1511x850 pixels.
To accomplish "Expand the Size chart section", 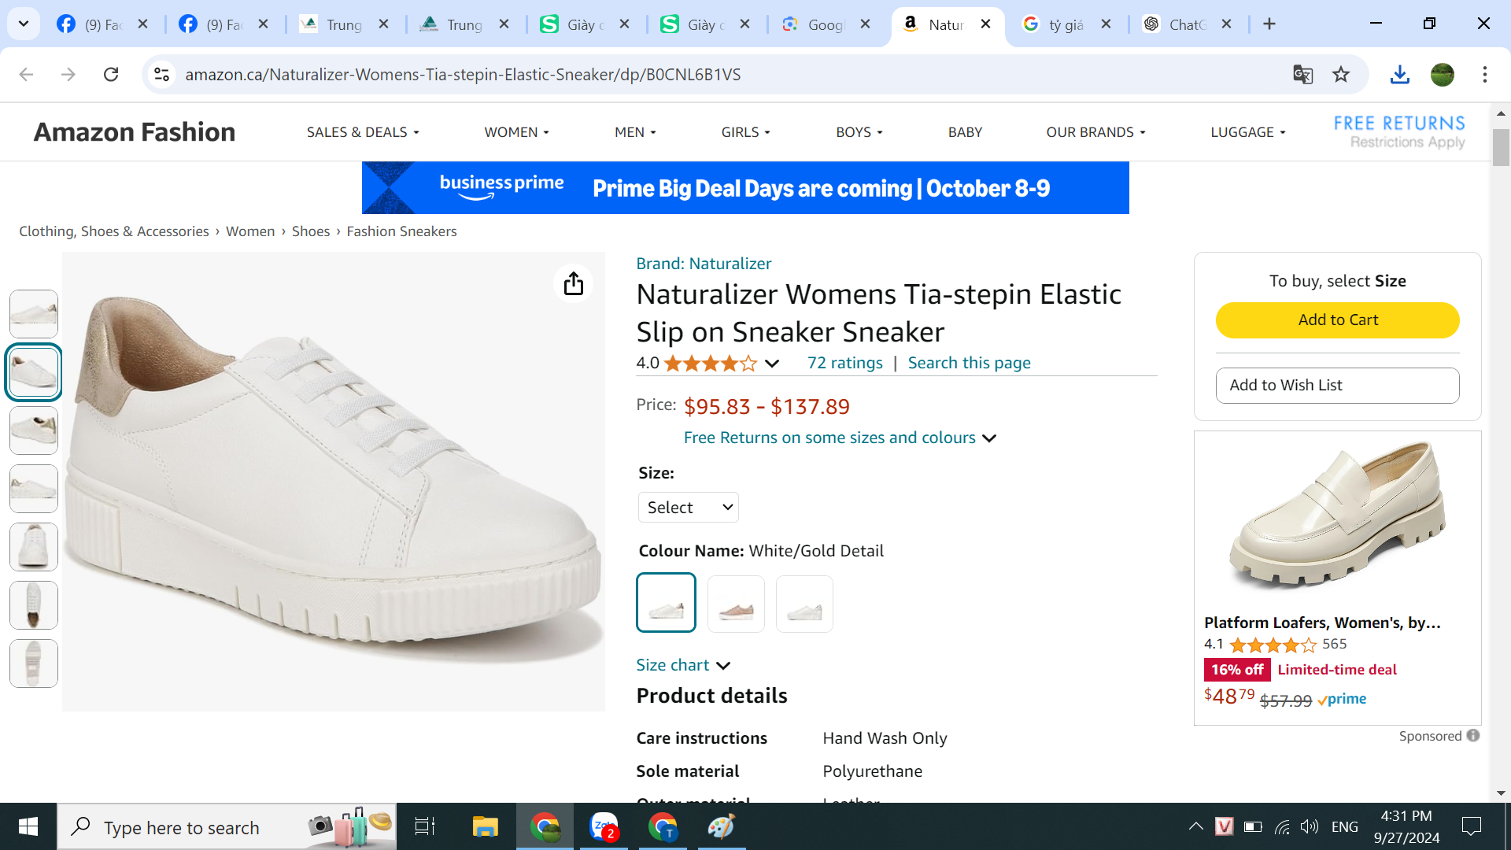I will 683,665.
